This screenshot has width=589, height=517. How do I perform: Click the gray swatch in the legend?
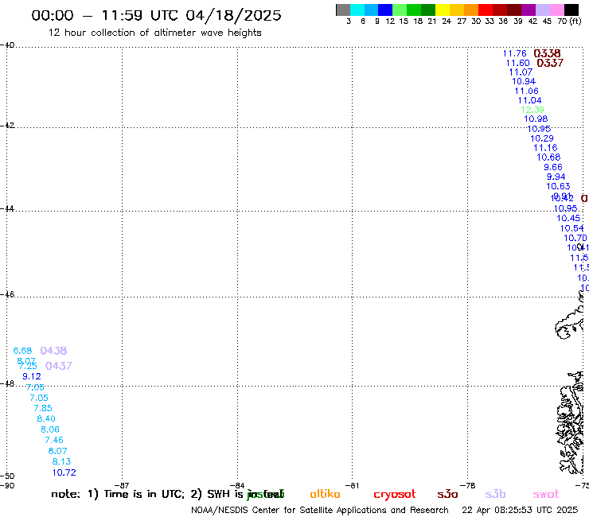[343, 10]
